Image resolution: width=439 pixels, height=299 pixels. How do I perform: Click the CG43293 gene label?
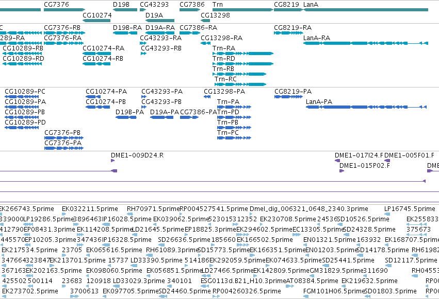tap(154, 5)
